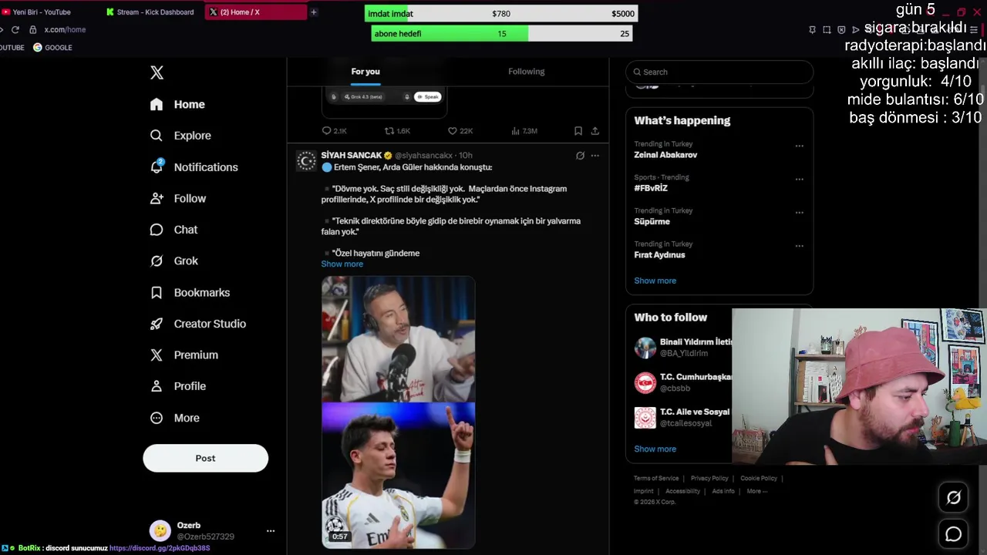Open the #FBvRİZ trending topic
This screenshot has width=987, height=555.
(x=651, y=188)
